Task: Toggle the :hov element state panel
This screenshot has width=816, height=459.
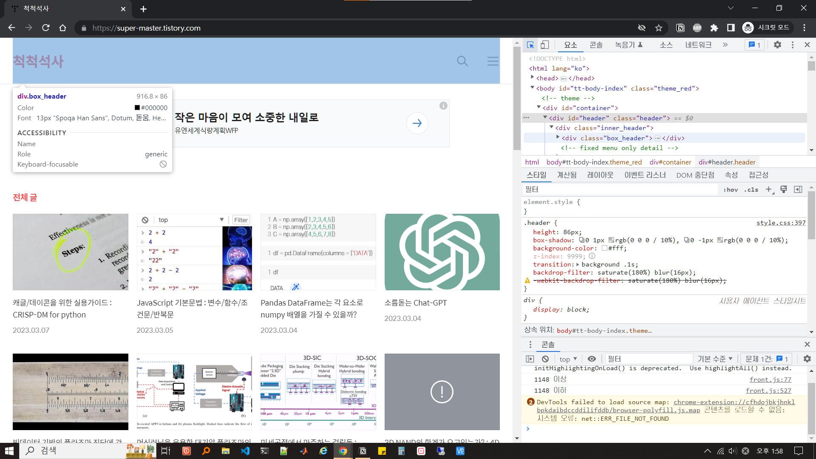Action: [x=731, y=190]
